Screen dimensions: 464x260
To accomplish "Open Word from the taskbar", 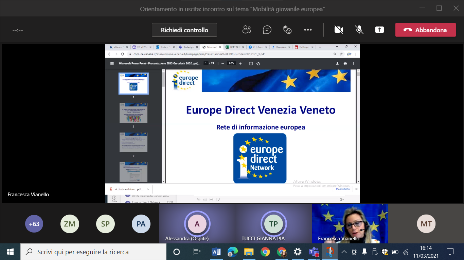I will click(216, 252).
